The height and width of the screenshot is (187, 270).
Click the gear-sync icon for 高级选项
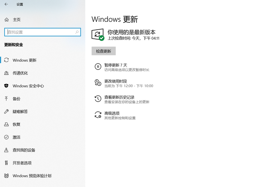[x=98, y=115]
